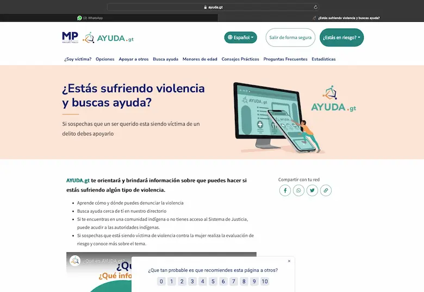Click 'Si sospechas que un ser querido' subtitle
Viewport: 424px width, 292px height.
[x=131, y=129]
